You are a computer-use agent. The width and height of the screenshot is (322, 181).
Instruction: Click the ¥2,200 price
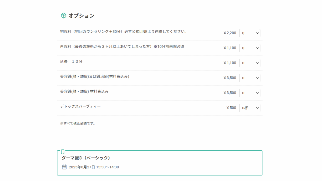tap(229, 33)
